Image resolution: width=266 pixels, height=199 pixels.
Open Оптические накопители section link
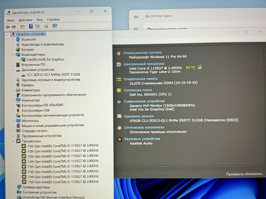click(x=144, y=127)
